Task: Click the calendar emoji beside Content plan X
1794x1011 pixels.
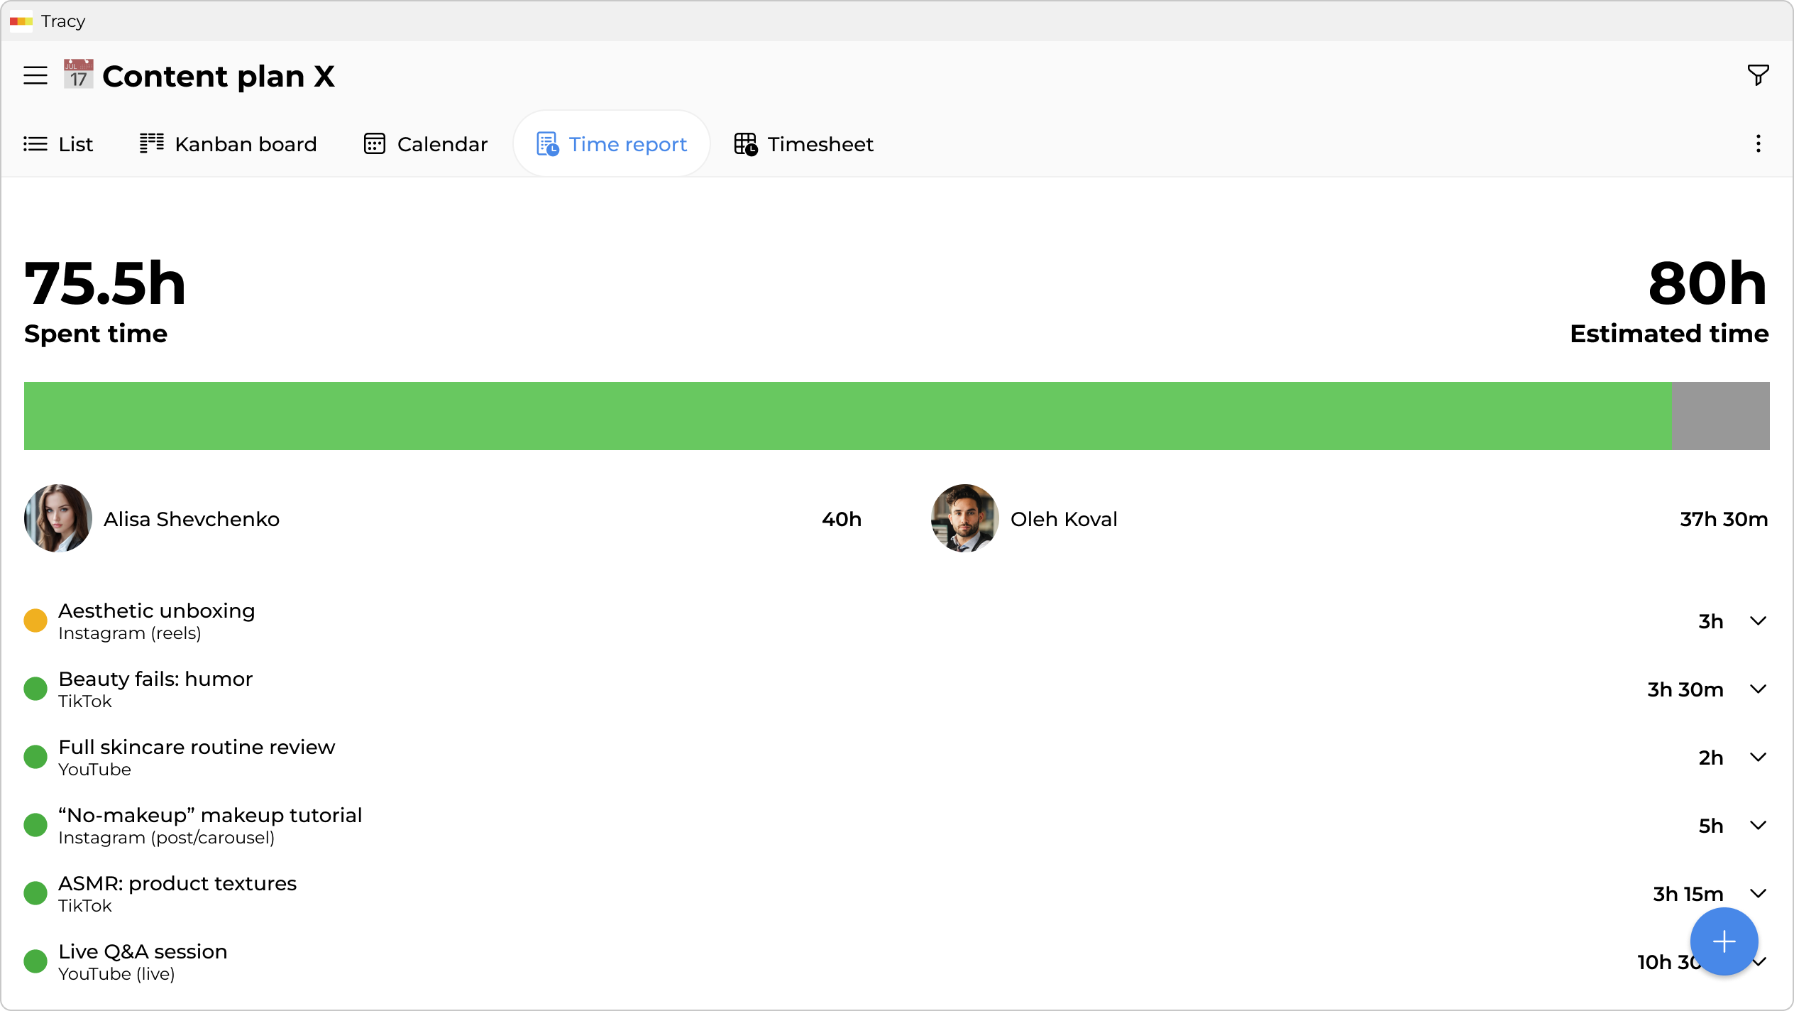Action: tap(77, 75)
